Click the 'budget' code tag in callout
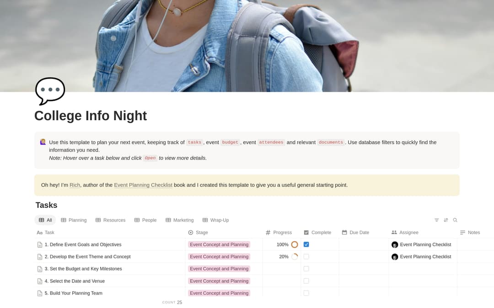Image resolution: width=494 pixels, height=308 pixels. coord(230,142)
